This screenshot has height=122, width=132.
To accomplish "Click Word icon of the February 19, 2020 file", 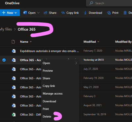I will (14, 78).
